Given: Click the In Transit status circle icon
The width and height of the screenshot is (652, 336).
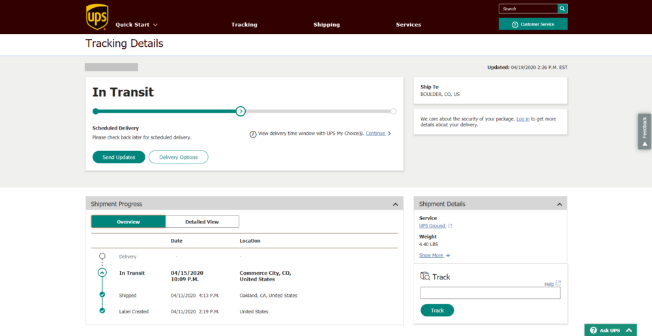Looking at the screenshot, I should [102, 273].
